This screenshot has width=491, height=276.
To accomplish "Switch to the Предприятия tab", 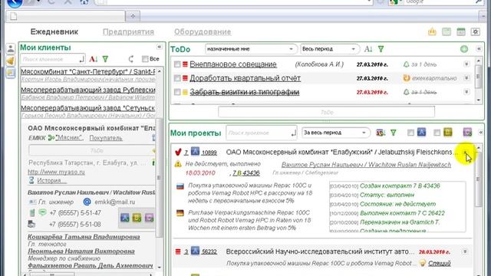I will [128, 32].
